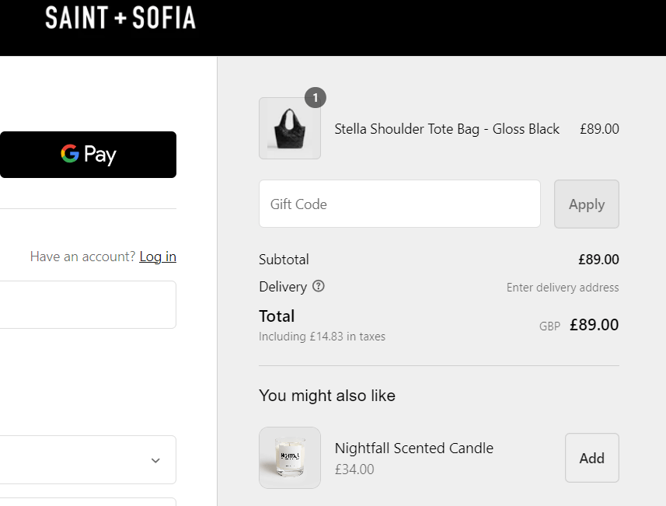View the Nightfall candle thumbnail
This screenshot has width=666, height=506.
coord(289,458)
